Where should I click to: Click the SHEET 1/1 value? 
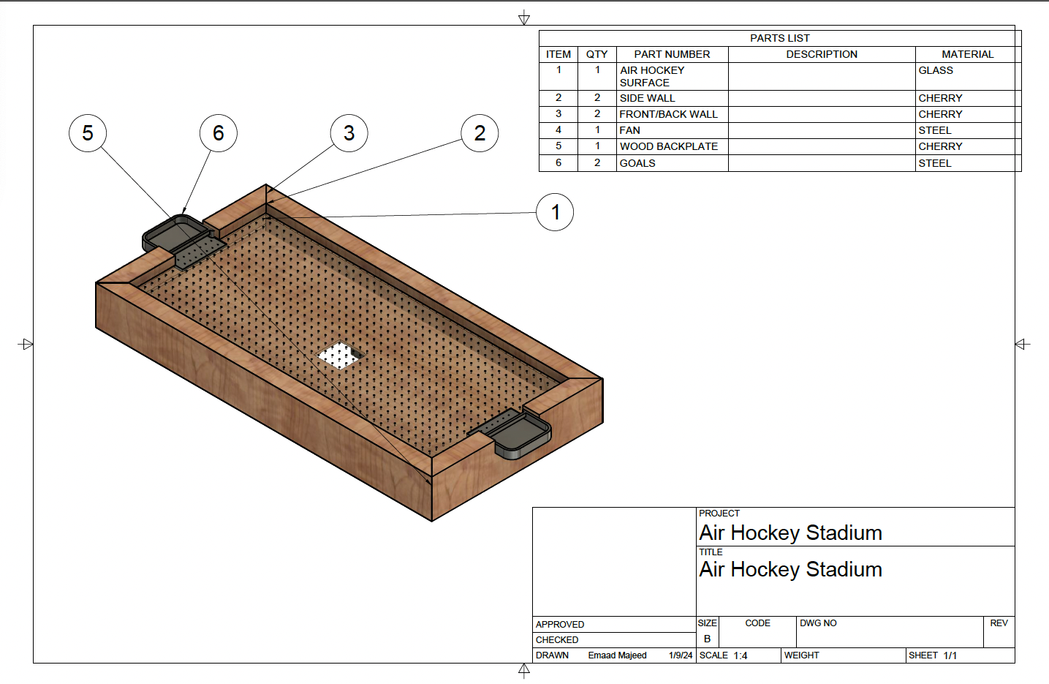coord(950,655)
